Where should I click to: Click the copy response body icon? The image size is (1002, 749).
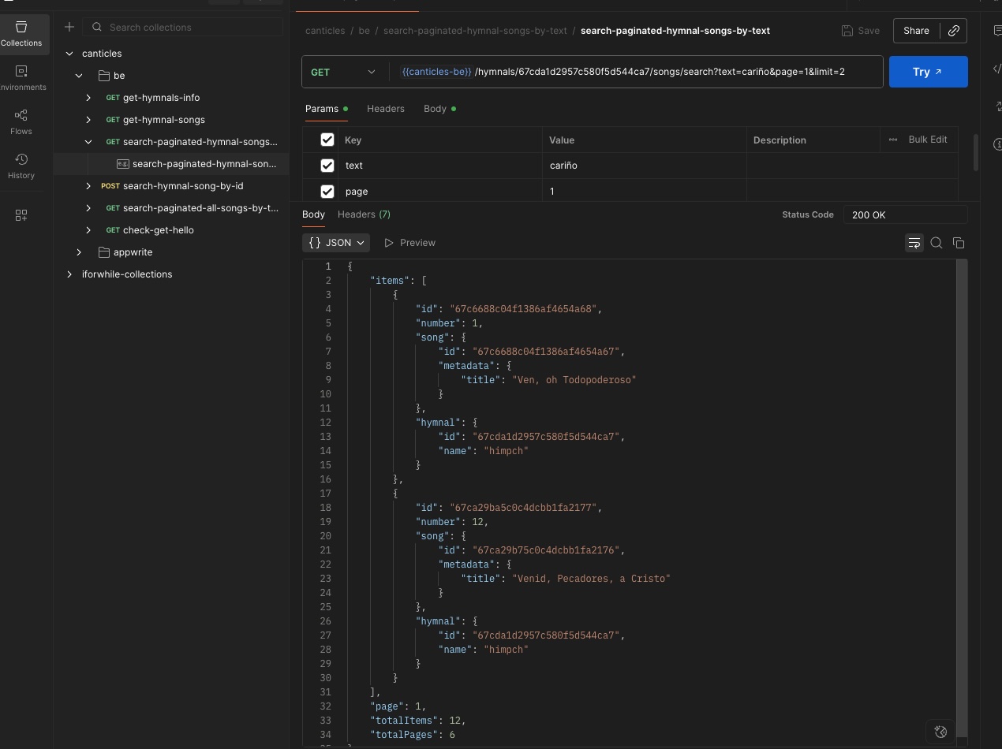[959, 243]
